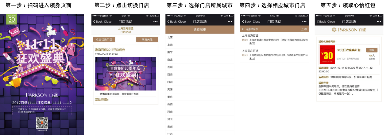Tap the QR code on the 11.11 poster
Viewport: 390px width, 135px height.
point(42,123)
